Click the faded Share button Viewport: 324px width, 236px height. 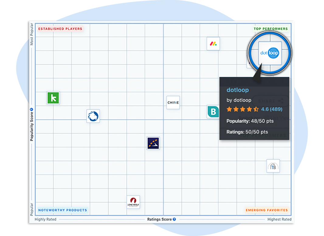271,101
